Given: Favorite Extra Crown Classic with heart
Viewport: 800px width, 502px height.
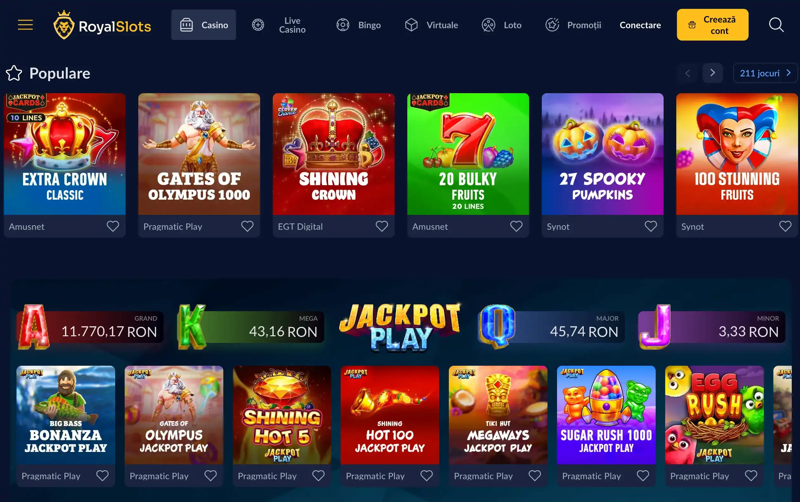Looking at the screenshot, I should [x=113, y=226].
